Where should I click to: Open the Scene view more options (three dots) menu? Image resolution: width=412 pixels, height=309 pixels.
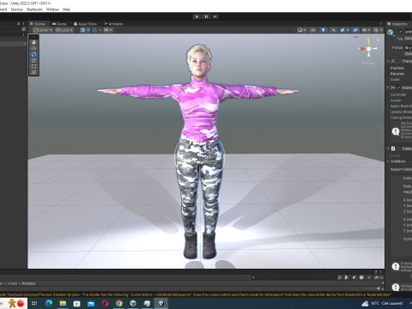pos(380,24)
